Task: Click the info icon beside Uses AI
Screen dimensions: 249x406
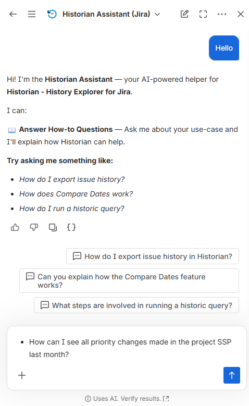Action: (88, 399)
